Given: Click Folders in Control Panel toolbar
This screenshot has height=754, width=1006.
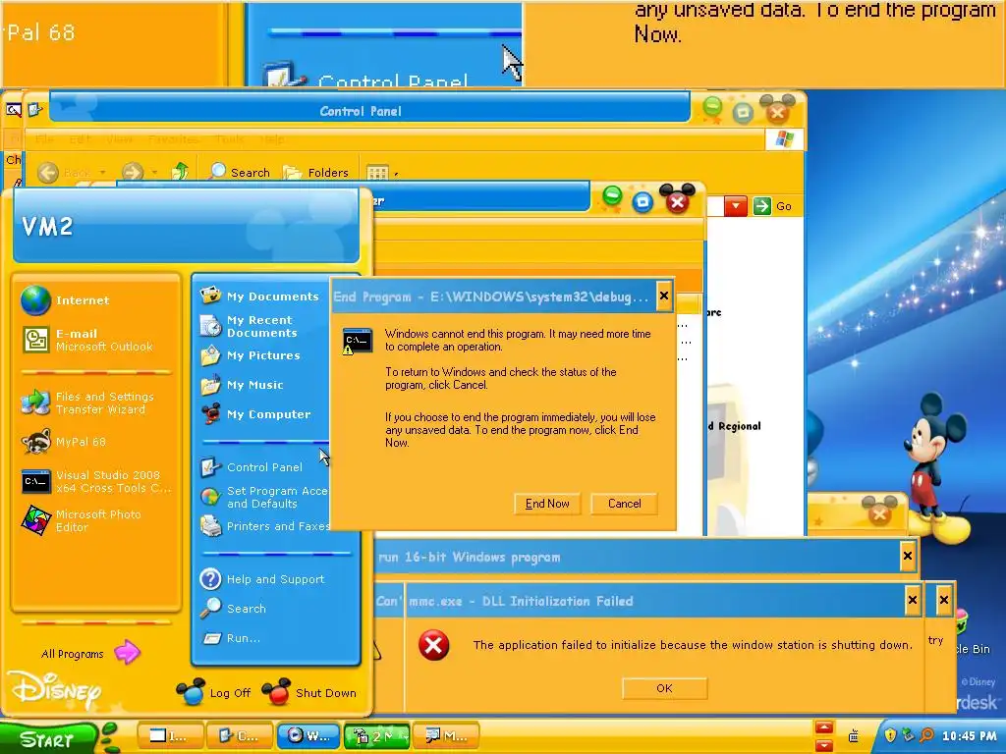Looking at the screenshot, I should coord(316,172).
